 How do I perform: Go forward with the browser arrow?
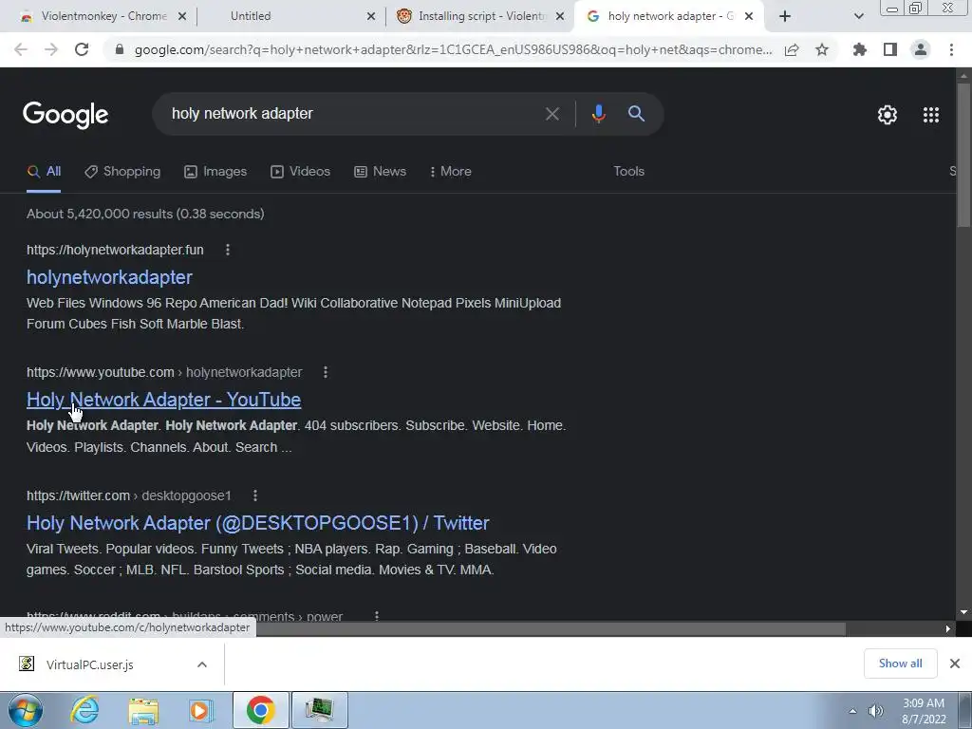pyautogui.click(x=51, y=49)
